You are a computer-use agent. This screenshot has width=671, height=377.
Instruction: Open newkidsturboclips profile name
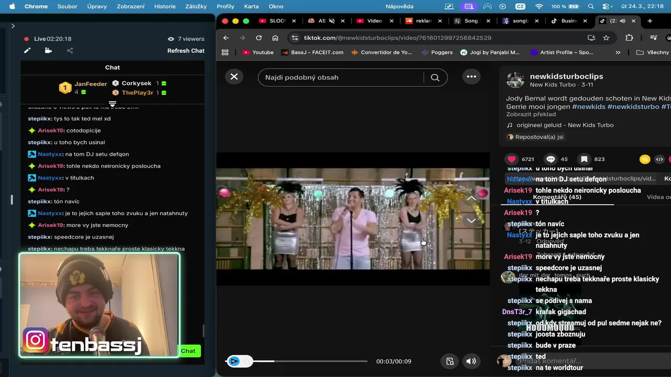pyautogui.click(x=566, y=76)
